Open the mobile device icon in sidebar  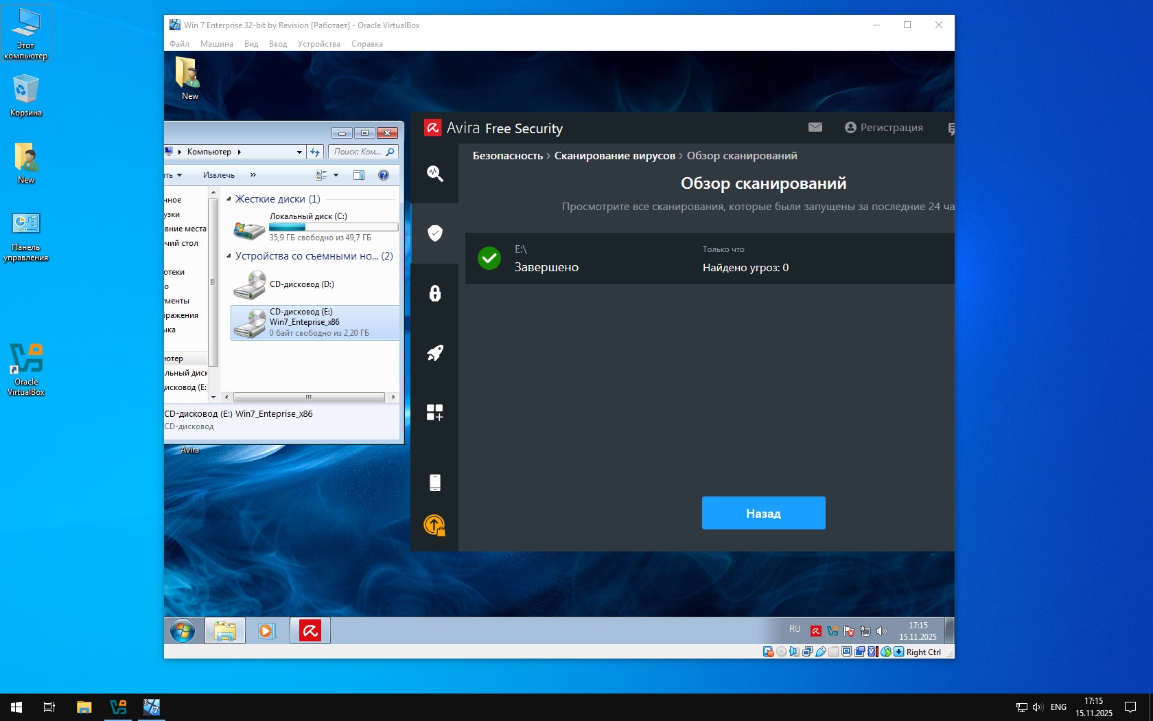pyautogui.click(x=434, y=483)
